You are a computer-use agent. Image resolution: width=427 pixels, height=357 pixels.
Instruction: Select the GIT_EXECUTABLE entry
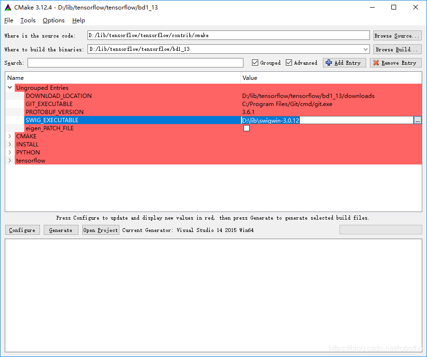pos(49,104)
